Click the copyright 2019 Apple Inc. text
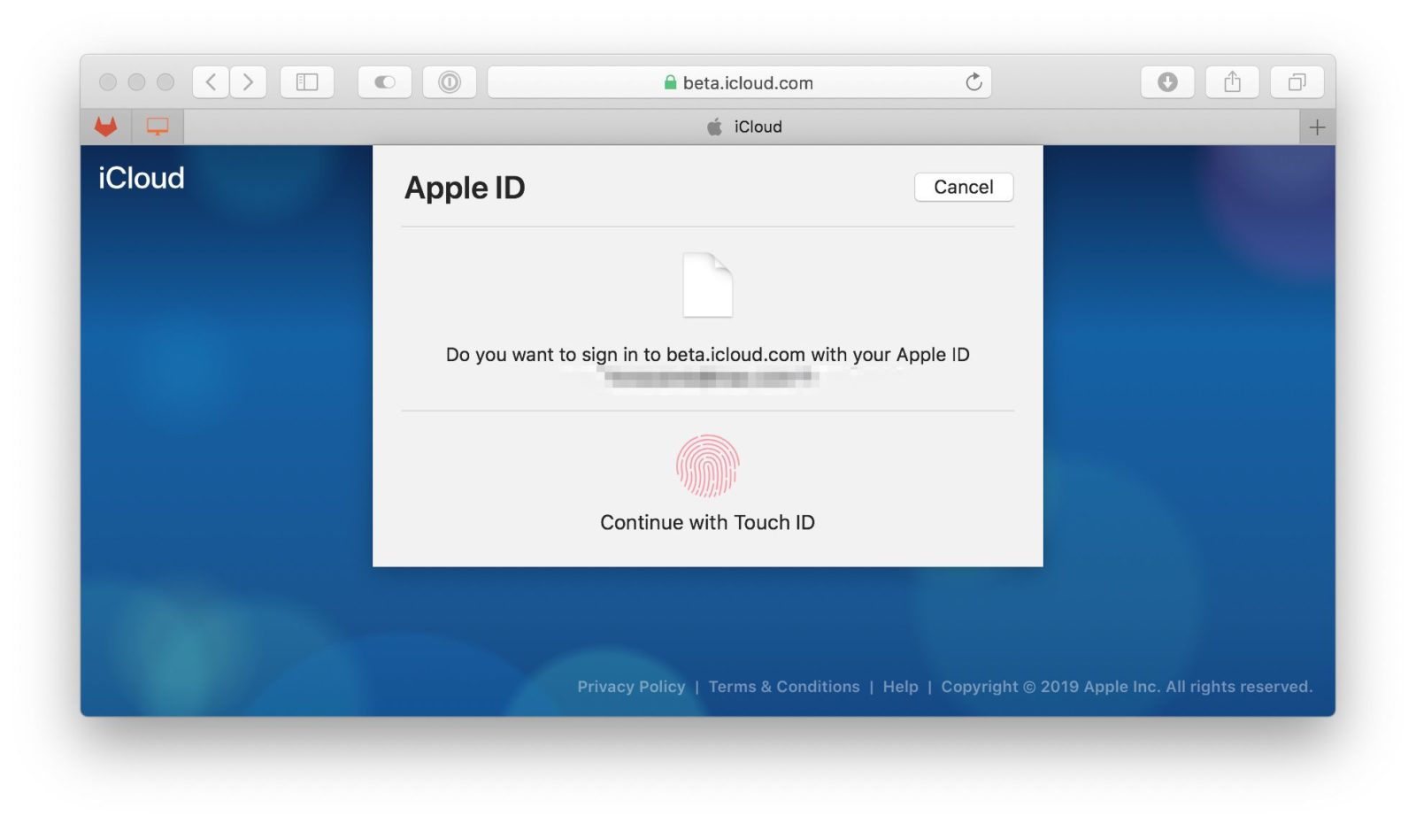Screen dimensions: 1416x823 1127,687
